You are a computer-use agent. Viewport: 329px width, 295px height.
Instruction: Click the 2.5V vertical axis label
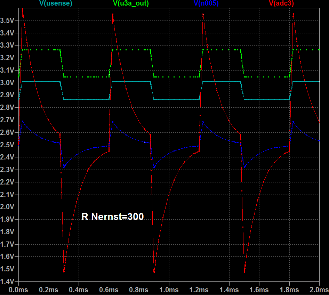pyautogui.click(x=8, y=145)
